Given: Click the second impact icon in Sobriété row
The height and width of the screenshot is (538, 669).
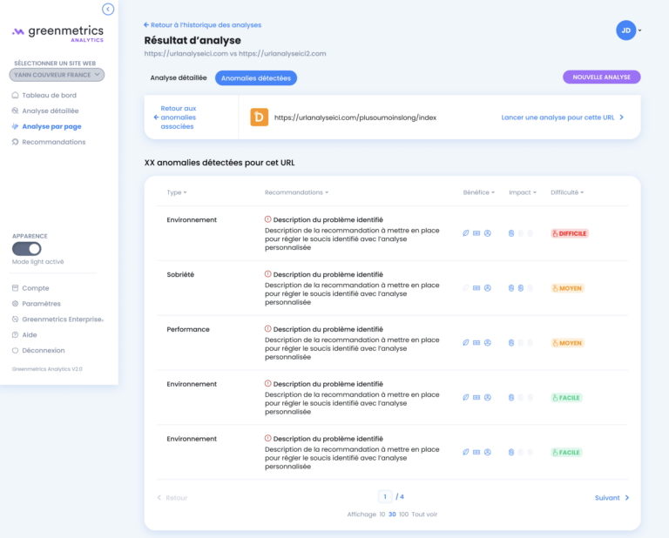Looking at the screenshot, I should pyautogui.click(x=521, y=288).
